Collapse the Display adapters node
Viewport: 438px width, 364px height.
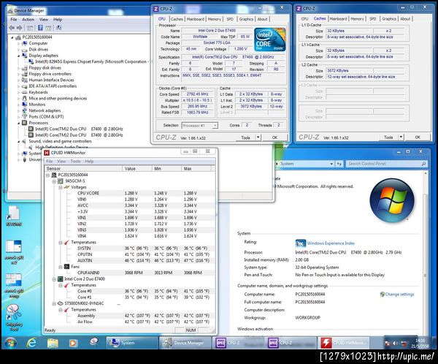tap(19, 56)
